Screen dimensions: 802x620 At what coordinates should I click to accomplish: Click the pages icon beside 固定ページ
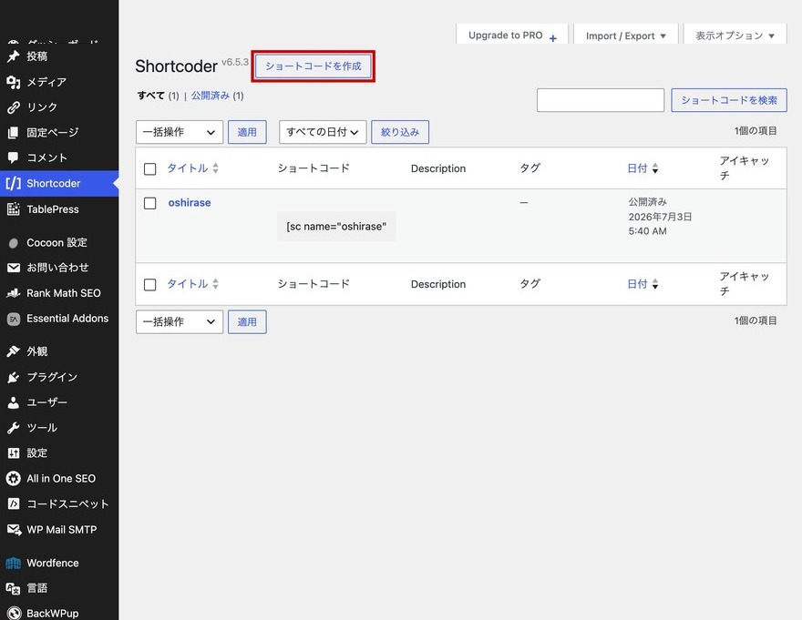click(14, 132)
